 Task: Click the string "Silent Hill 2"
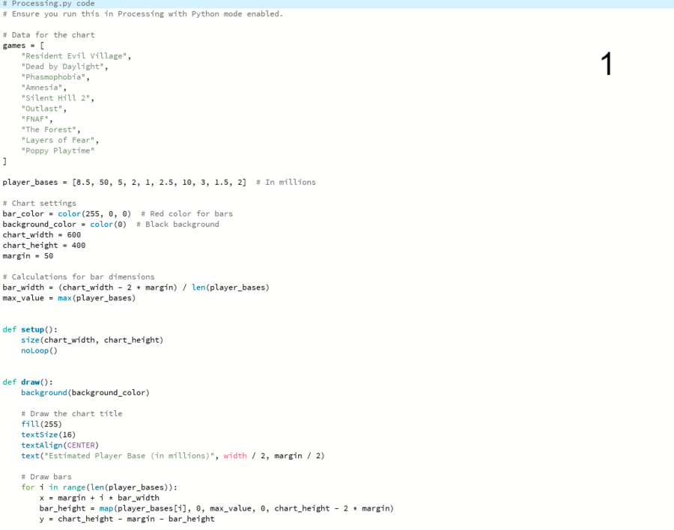click(55, 98)
